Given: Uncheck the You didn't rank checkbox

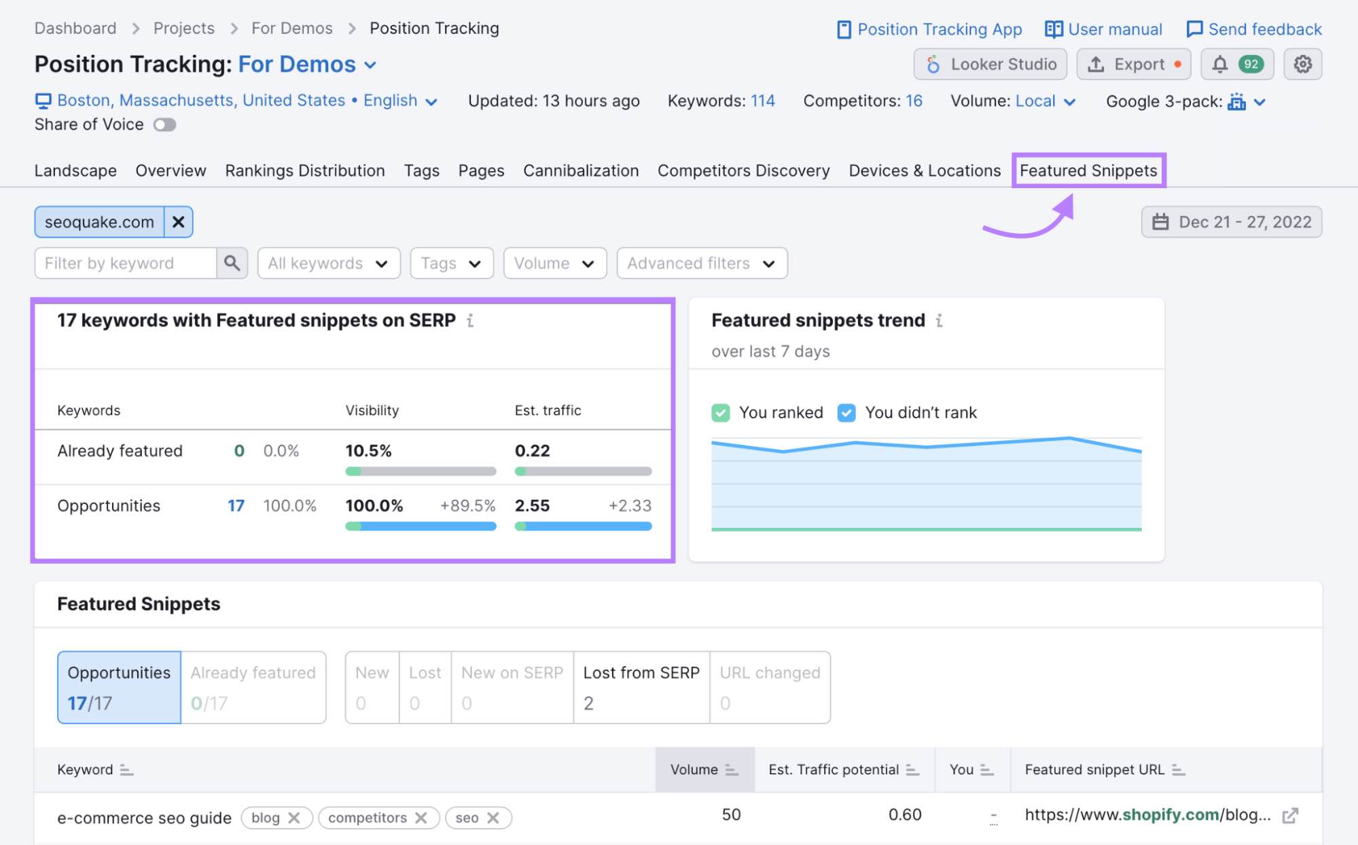Looking at the screenshot, I should coord(846,412).
